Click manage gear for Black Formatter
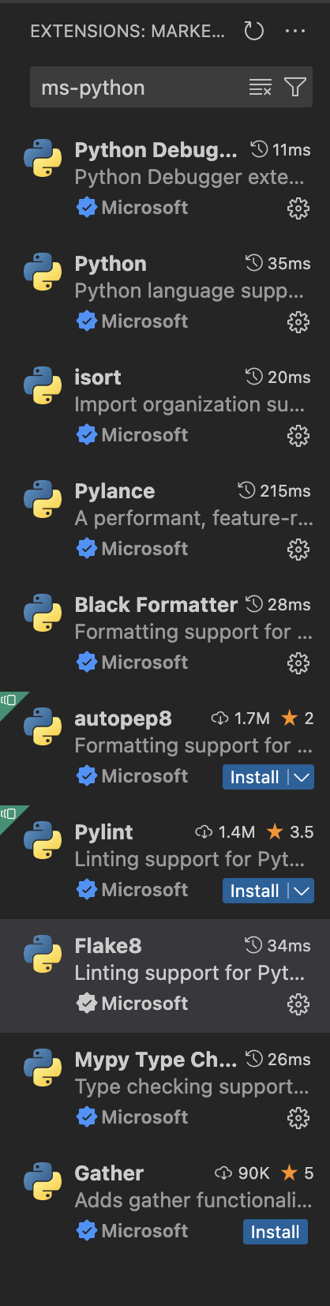 (x=298, y=663)
